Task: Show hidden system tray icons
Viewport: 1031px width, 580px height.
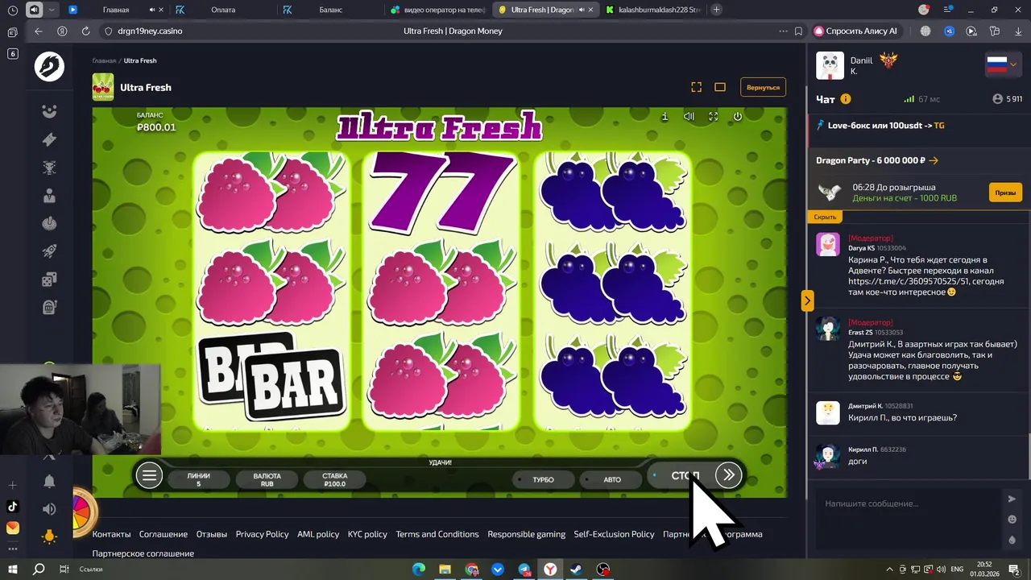Action: (889, 570)
